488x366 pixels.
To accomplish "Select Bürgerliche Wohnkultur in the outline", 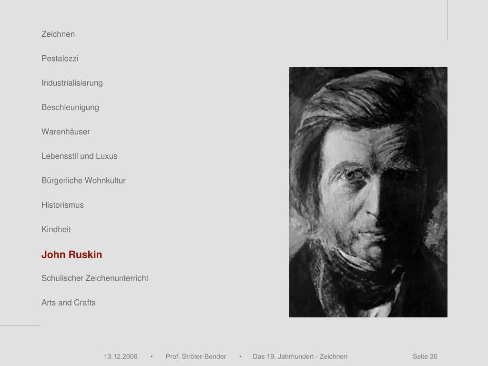I will coord(83,181).
